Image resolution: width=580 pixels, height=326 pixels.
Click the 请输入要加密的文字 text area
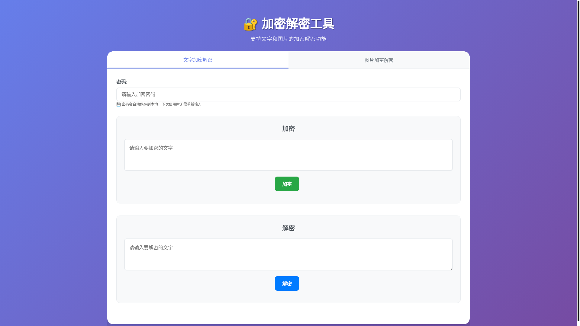tap(288, 155)
